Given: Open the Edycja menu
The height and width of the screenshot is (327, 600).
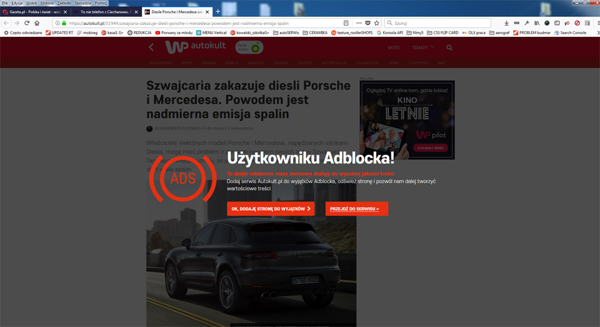Looking at the screenshot, I should (x=17, y=3).
